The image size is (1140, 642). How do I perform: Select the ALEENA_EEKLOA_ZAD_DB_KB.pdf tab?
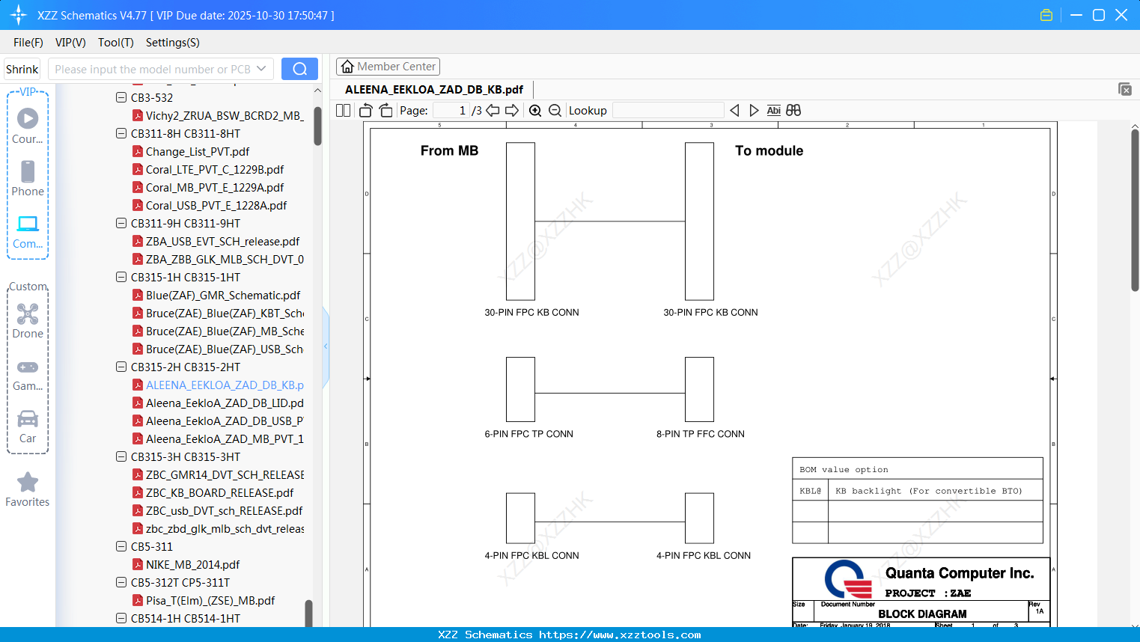(434, 89)
